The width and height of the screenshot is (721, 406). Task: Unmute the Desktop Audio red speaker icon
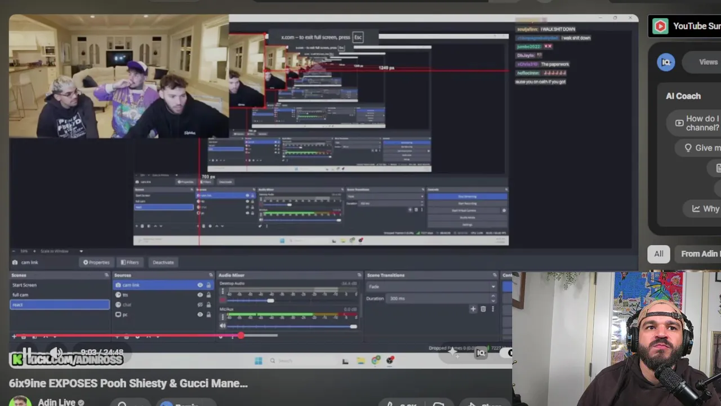(222, 299)
